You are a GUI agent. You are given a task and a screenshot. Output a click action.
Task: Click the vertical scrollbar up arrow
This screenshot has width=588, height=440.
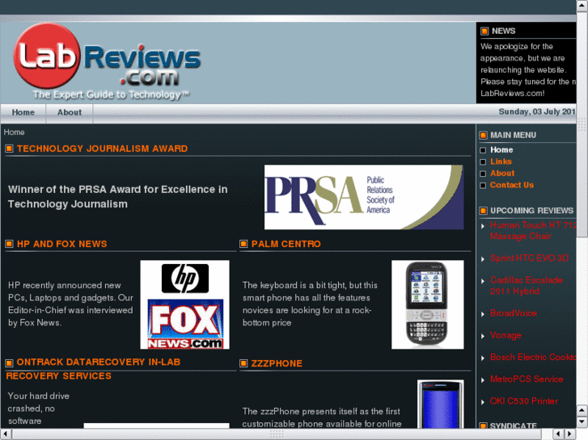point(582,5)
